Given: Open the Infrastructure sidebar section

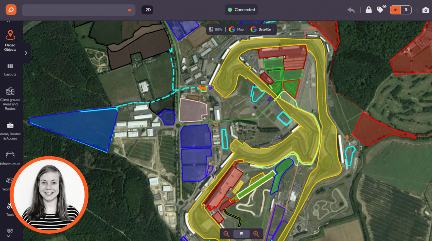Looking at the screenshot, I should coord(10,158).
